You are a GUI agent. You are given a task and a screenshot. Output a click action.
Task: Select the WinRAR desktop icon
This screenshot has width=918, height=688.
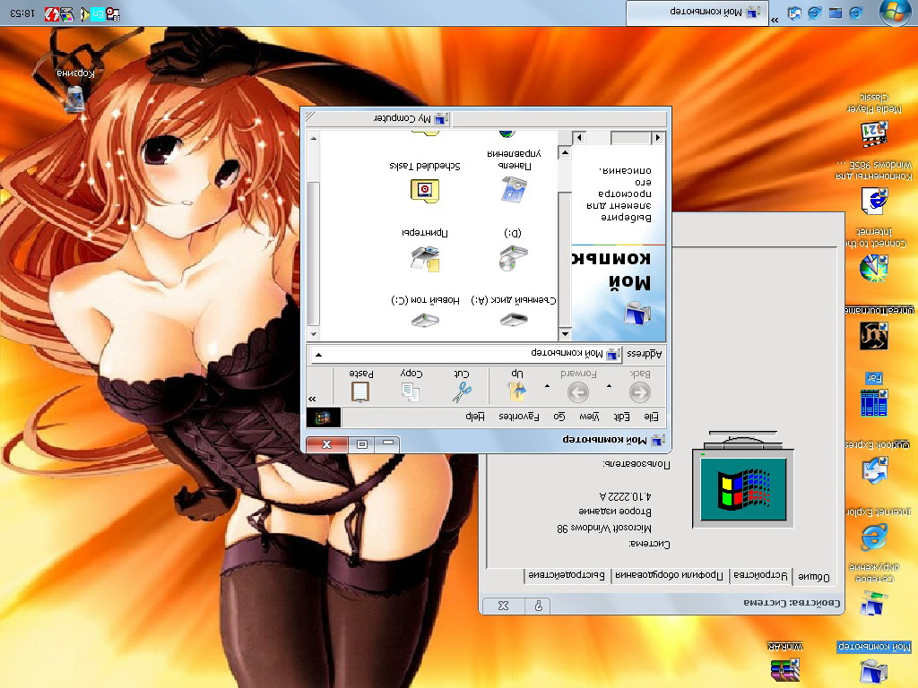784,667
